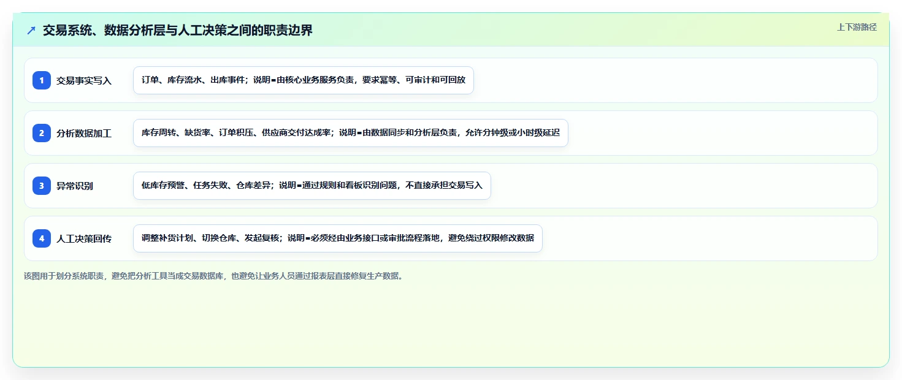Click the arrow icon beside the card title
Screen dimensions: 902x380
click(x=31, y=30)
